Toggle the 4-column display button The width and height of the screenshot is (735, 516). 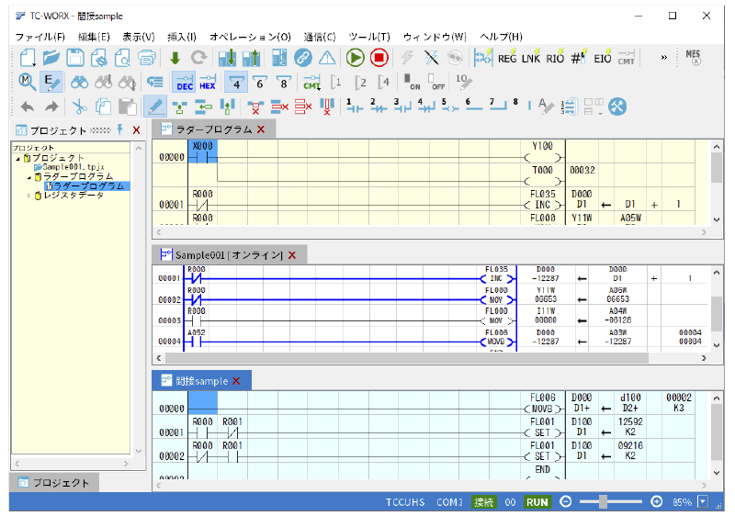pyautogui.click(x=236, y=82)
